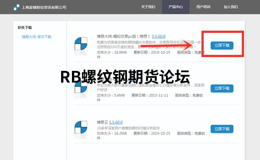Open 博易云 version link 5.5.60.0
This screenshot has height=160, width=260.
[x=116, y=122]
